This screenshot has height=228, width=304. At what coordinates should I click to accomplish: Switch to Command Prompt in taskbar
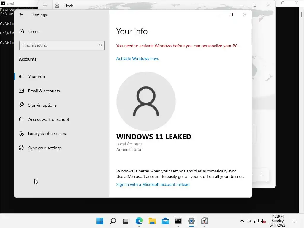pos(178,221)
